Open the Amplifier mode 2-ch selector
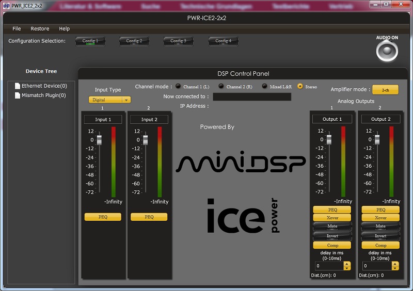Image resolution: width=413 pixels, height=291 pixels. pos(385,90)
